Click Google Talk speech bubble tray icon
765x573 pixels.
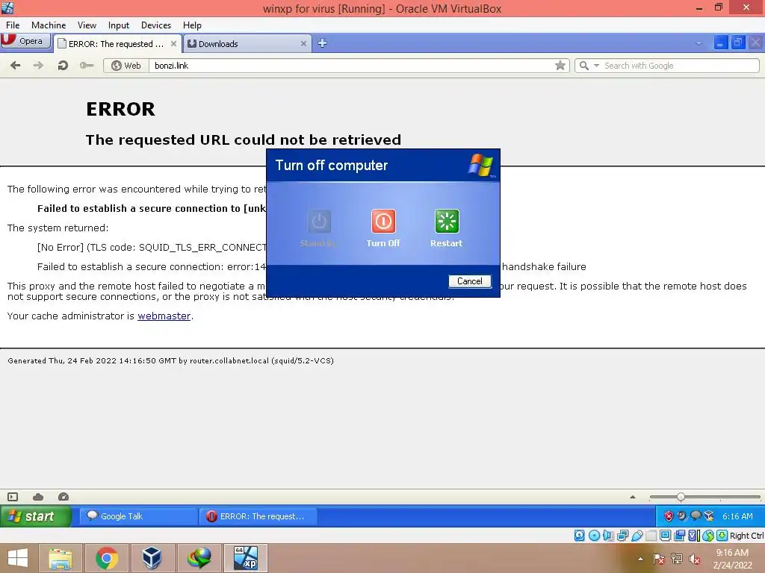tap(696, 516)
